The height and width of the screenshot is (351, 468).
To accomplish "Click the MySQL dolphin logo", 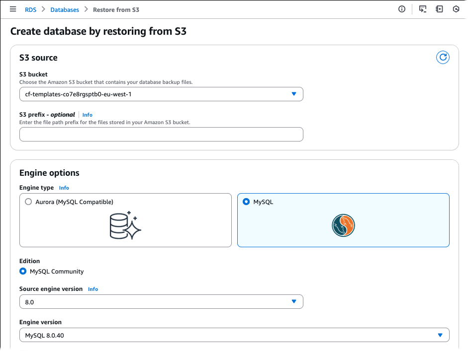I will click(343, 225).
